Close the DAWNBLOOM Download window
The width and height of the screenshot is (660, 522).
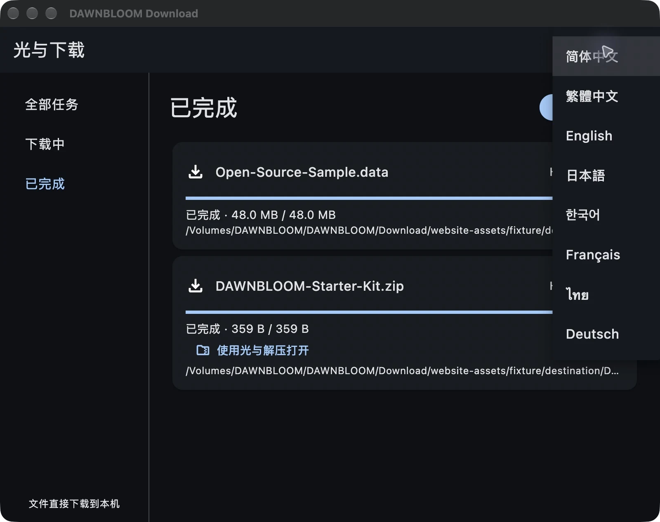click(x=13, y=14)
